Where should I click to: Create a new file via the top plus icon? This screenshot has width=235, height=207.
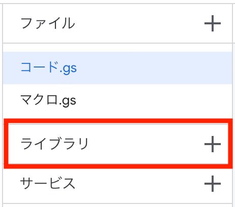click(x=213, y=23)
